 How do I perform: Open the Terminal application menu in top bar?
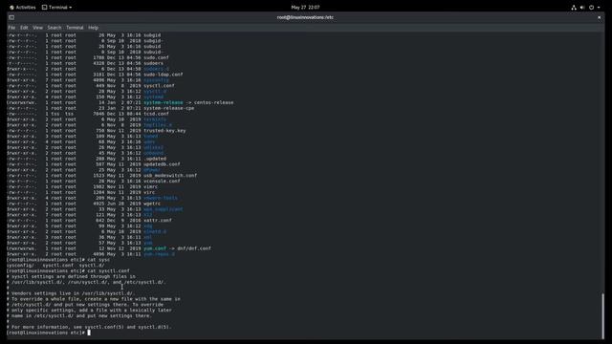57,7
